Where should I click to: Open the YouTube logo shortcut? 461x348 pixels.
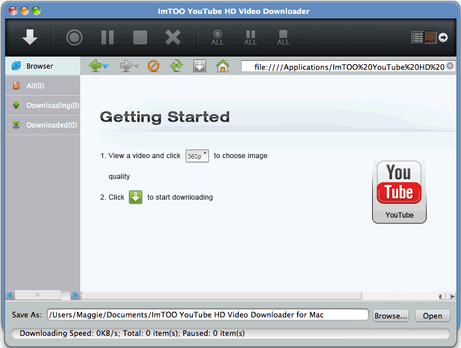point(399,192)
